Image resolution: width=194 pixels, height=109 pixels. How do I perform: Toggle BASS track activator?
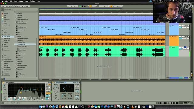point(181,26)
